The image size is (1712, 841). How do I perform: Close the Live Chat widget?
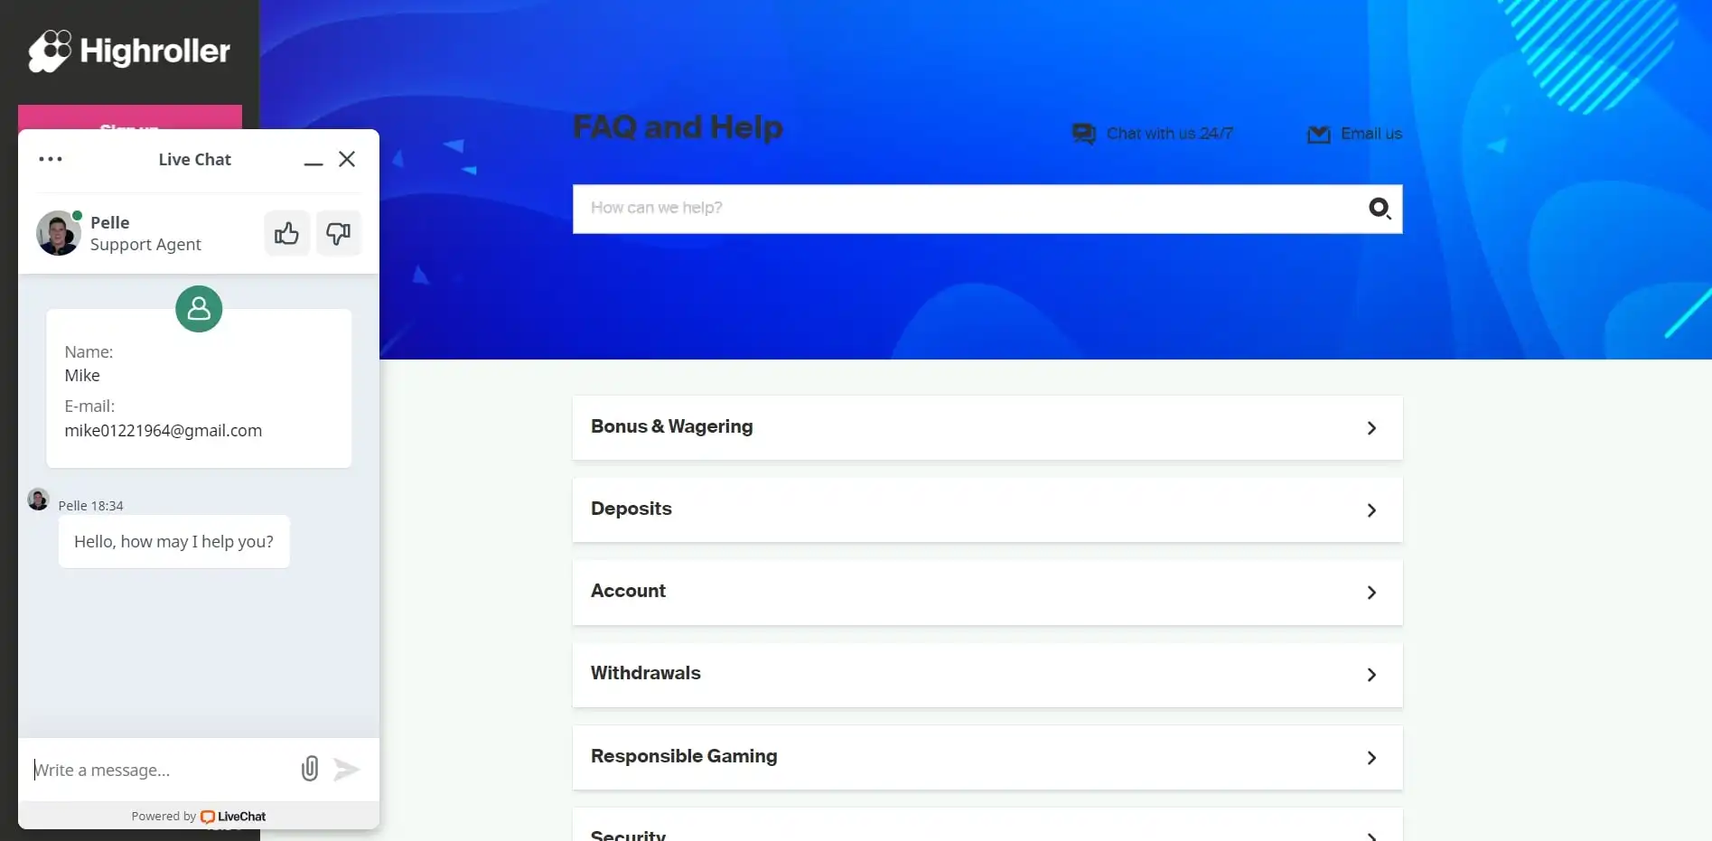347,159
